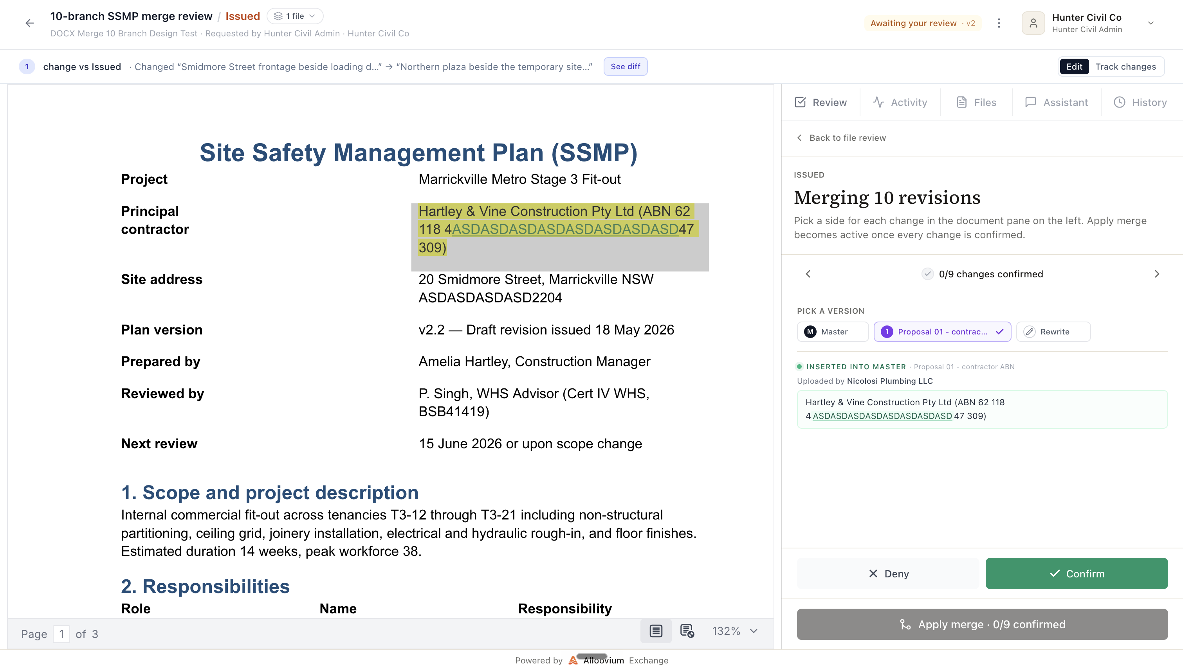Click the change vs Issued label

coord(82,66)
